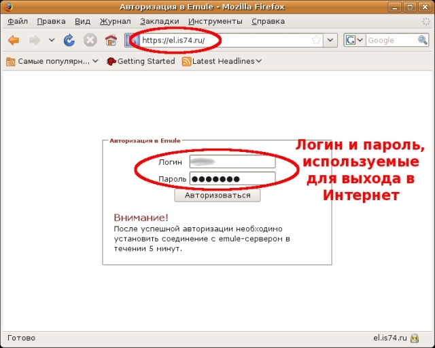Open the Файл menu
The width and height of the screenshot is (435, 348).
point(18,21)
